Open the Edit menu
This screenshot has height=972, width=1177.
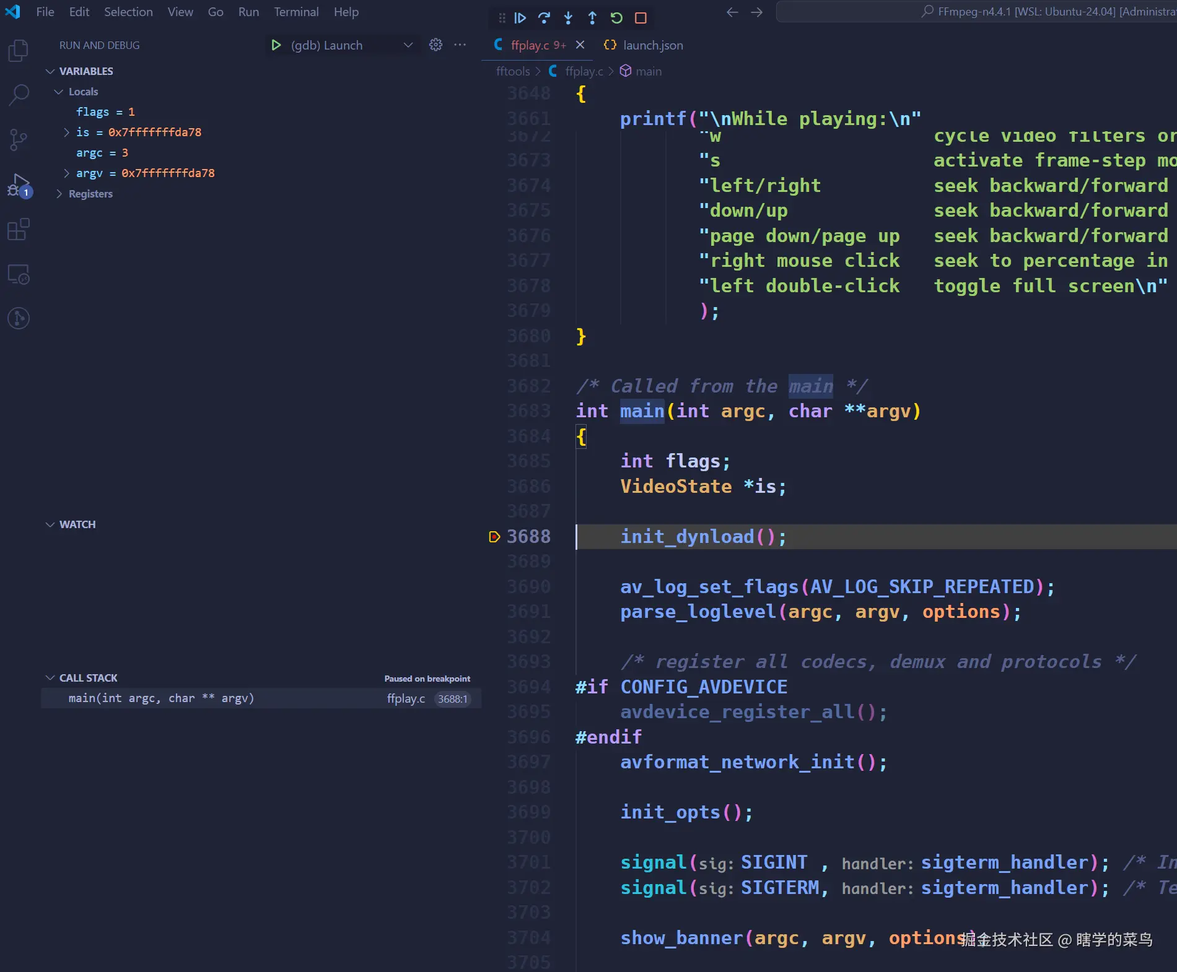tap(79, 12)
